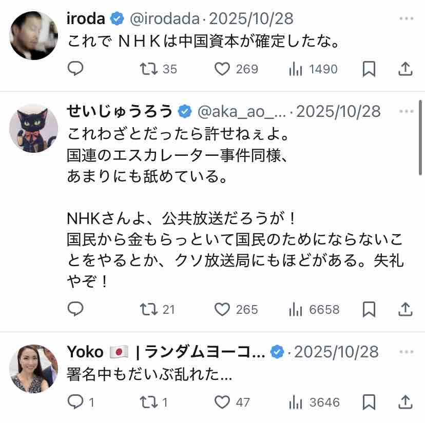Open iroda's profile picture
This screenshot has height=423, width=425.
tap(33, 35)
